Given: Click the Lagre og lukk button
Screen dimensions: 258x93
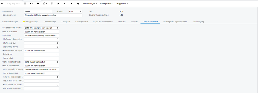Looking at the screenshot, I should point(13,3).
